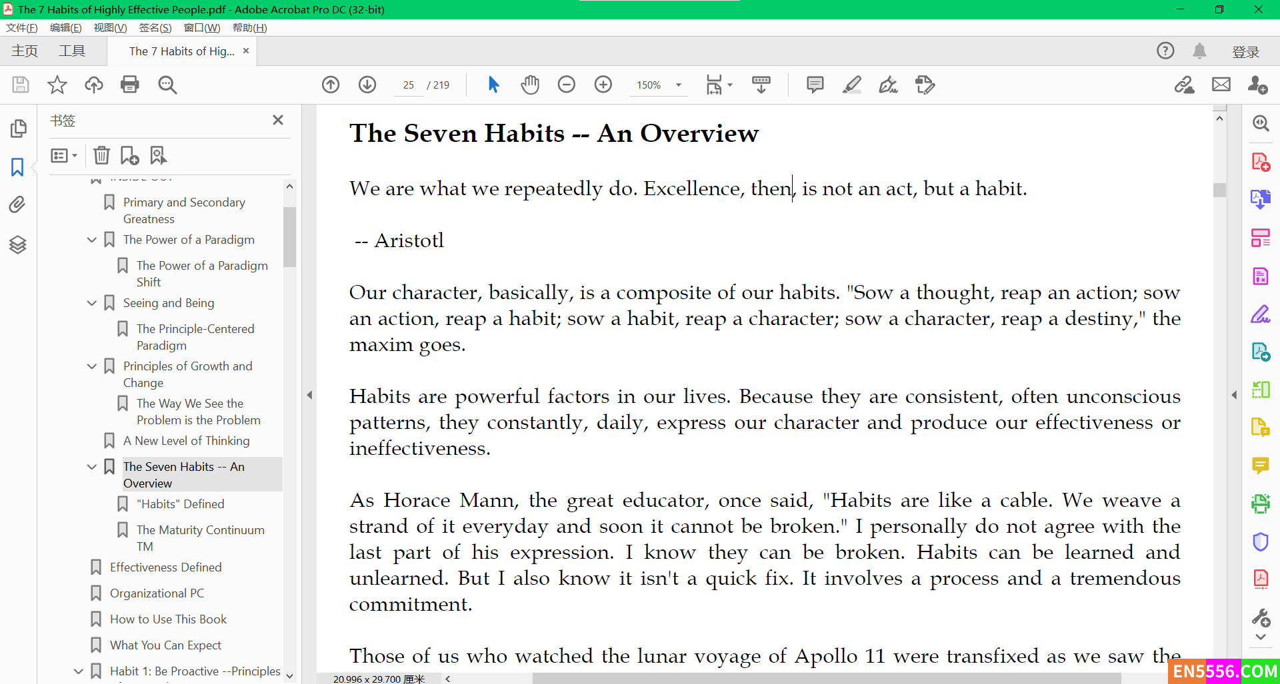Click the document vertical scrollbar thumb
This screenshot has height=684, width=1280.
[x=1219, y=190]
